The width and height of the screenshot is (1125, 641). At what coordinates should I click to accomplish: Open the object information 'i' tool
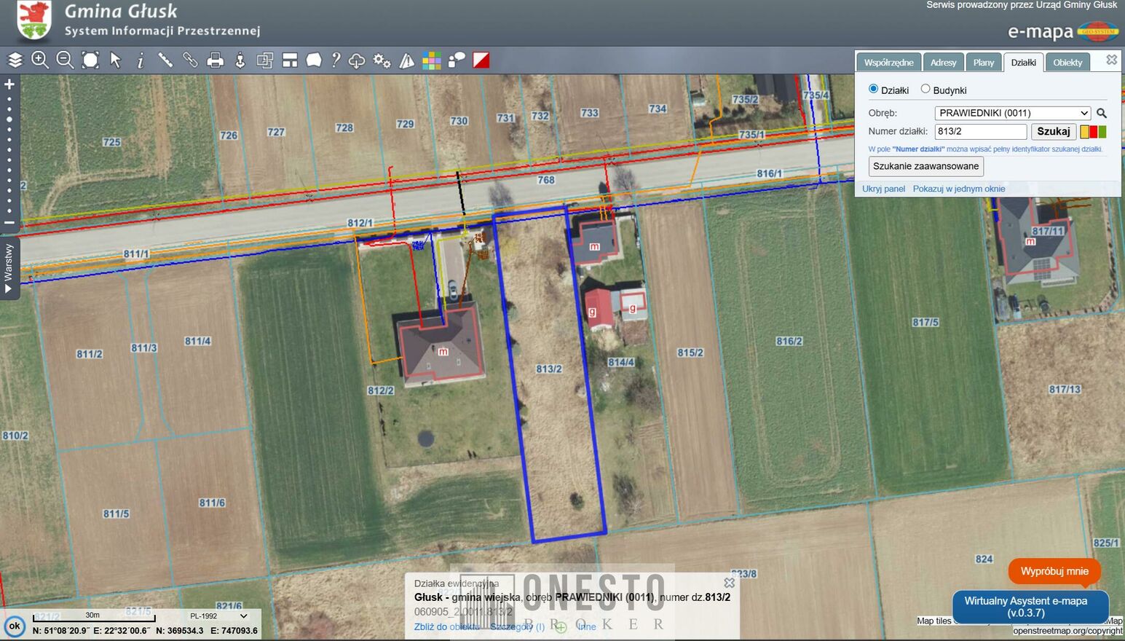click(141, 60)
